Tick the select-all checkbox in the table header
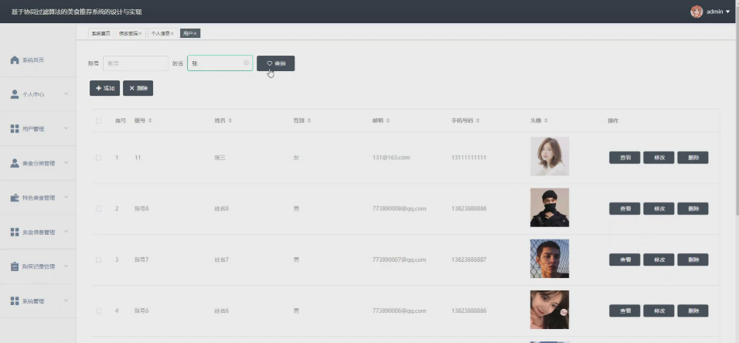The height and width of the screenshot is (343, 739). [x=98, y=121]
